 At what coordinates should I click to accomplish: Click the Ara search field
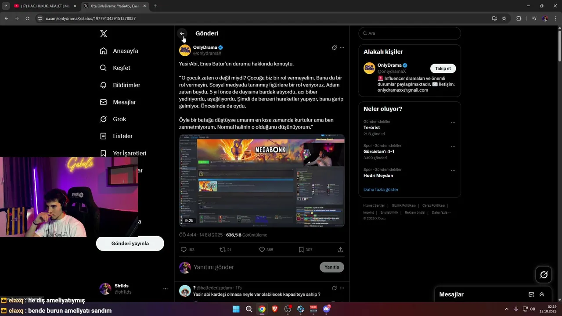coord(410,33)
